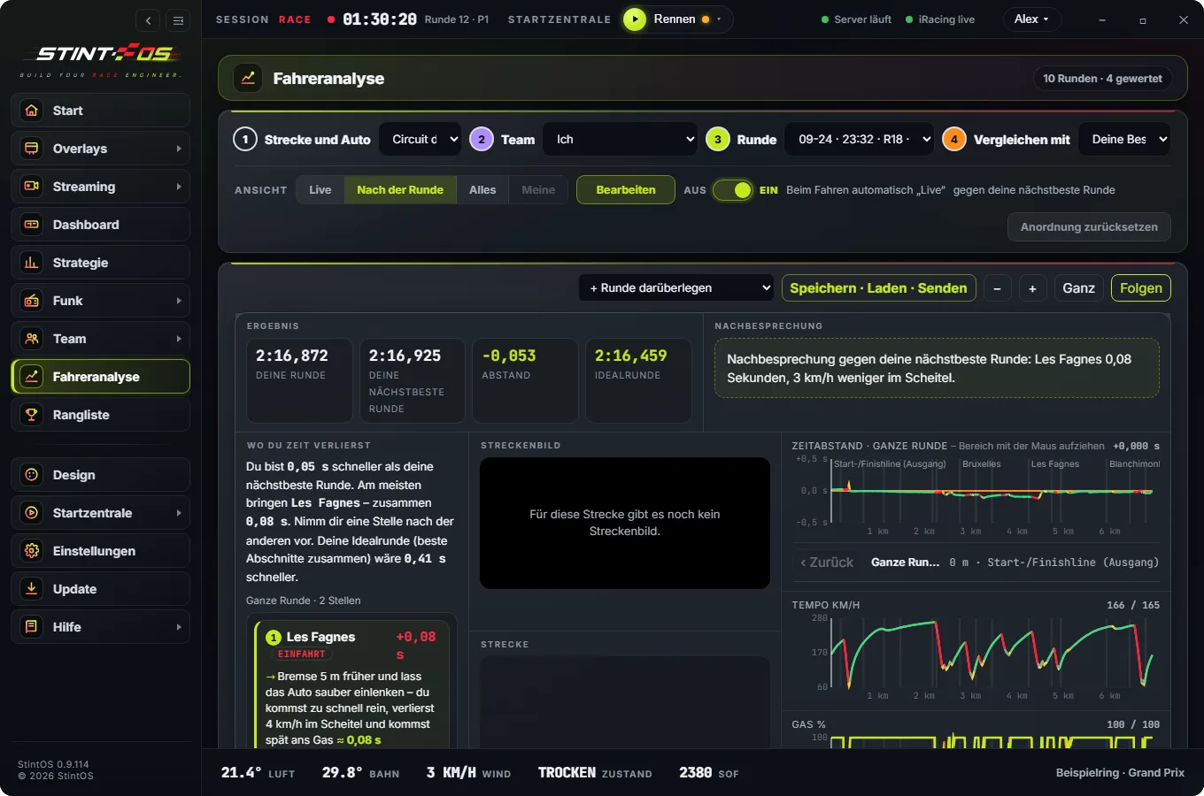Click the Funk radio icon
Screen dimensions: 1204x796
coord(32,301)
